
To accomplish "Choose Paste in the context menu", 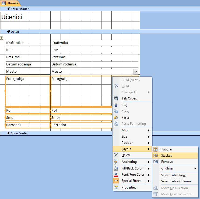I will [x=132, y=117].
